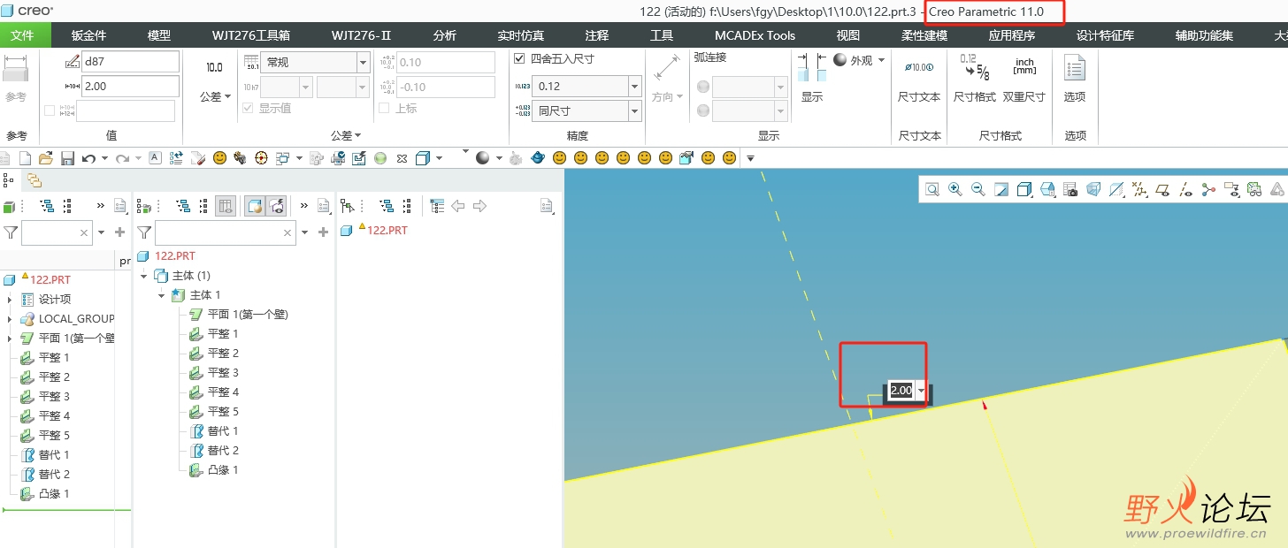Viewport: 1288px width, 548px height.
Task: Switch to the 视图 ribbon tab
Action: pyautogui.click(x=847, y=35)
